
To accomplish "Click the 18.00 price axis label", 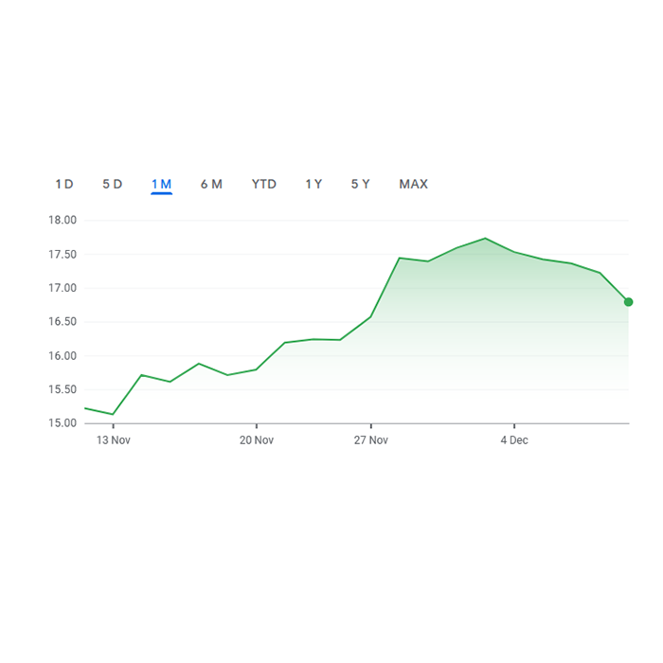I will click(63, 221).
